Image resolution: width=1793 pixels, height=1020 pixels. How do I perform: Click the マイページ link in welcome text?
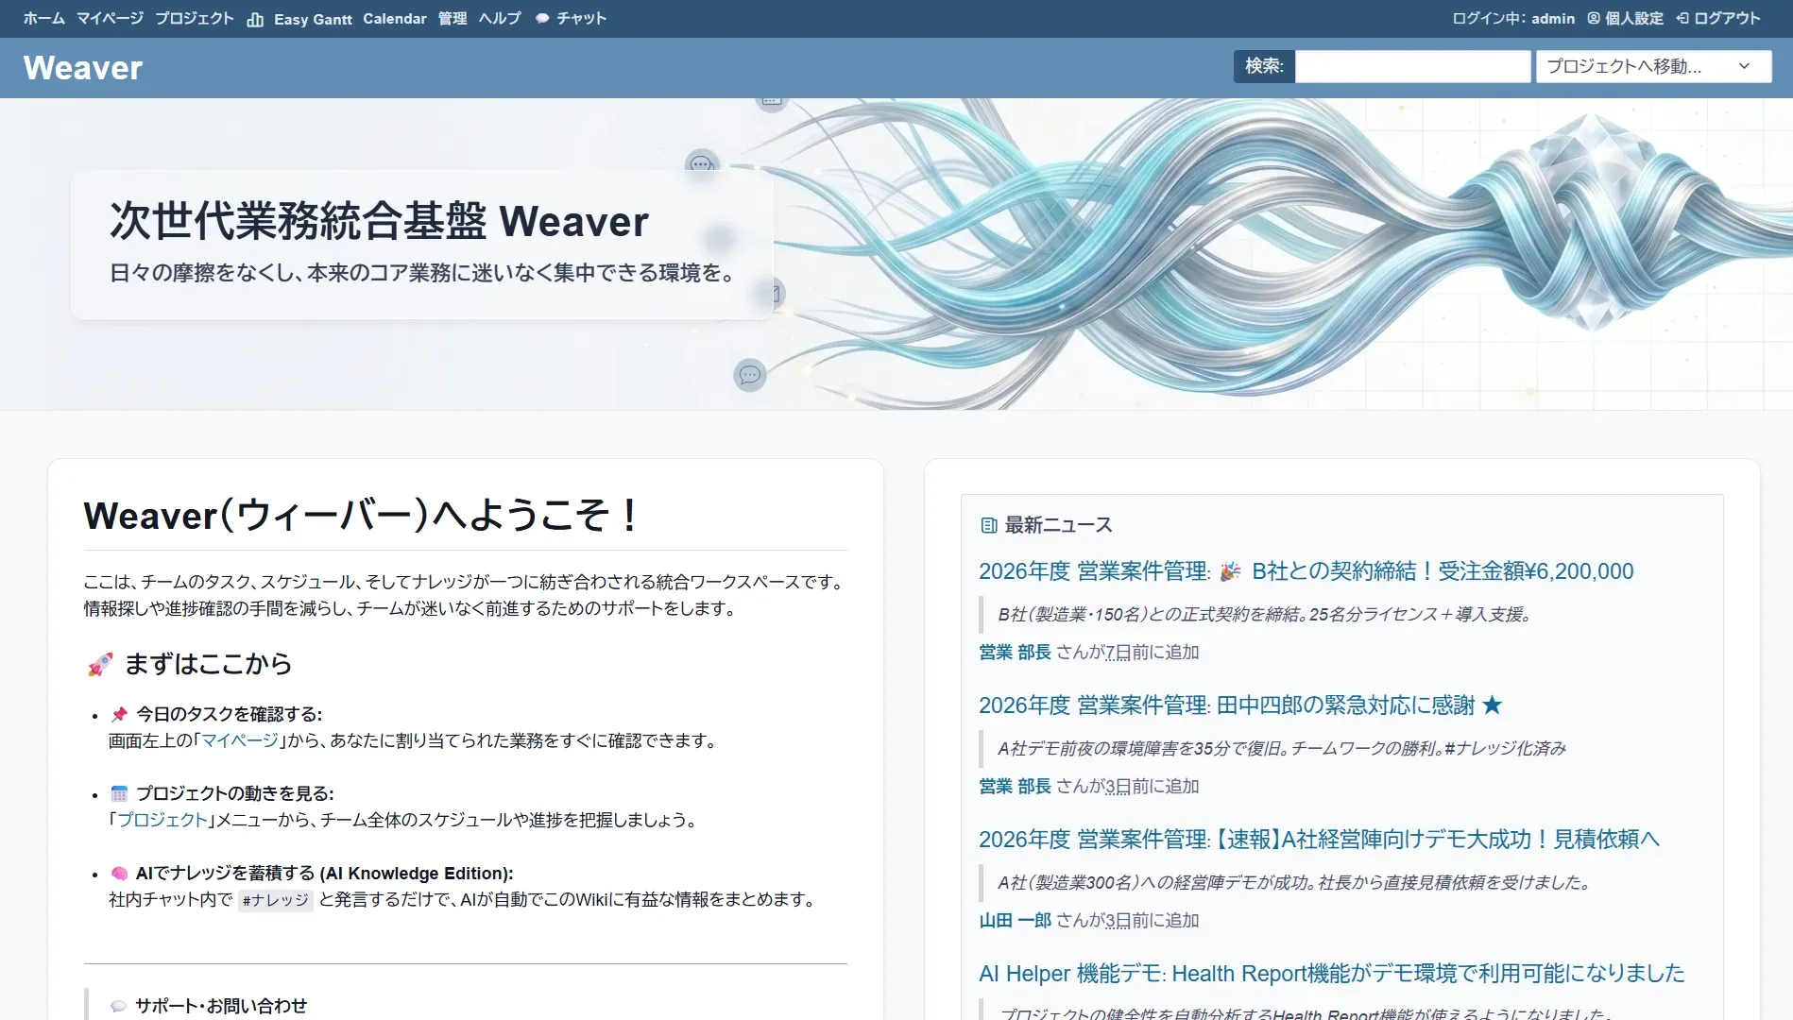tap(240, 740)
